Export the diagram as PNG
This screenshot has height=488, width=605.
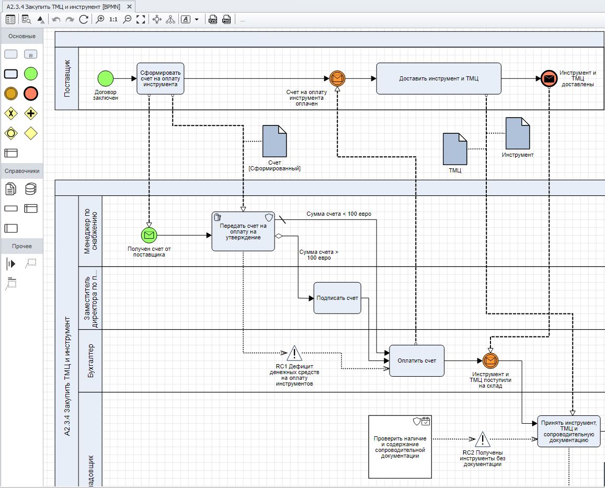[226, 19]
